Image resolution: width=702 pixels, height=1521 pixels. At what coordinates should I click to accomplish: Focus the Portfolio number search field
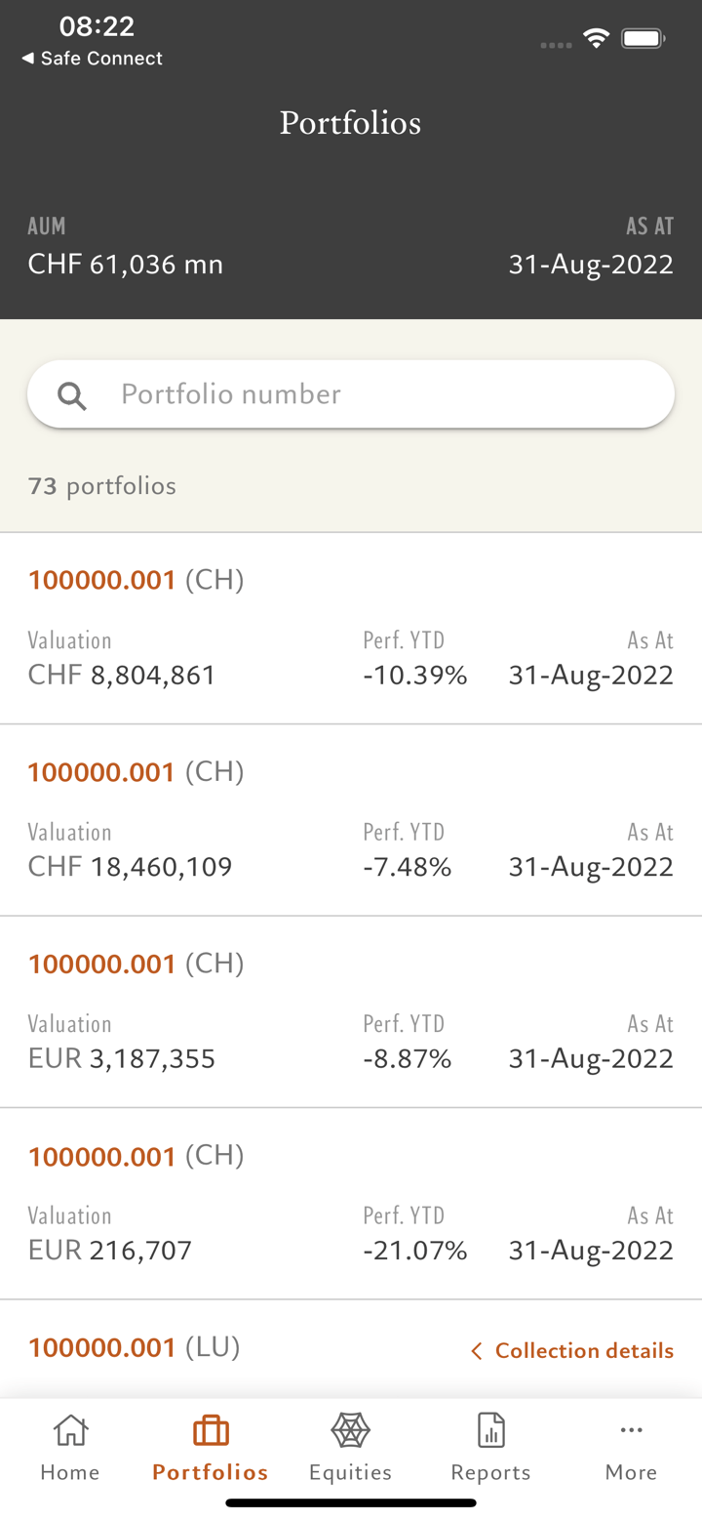(370, 394)
